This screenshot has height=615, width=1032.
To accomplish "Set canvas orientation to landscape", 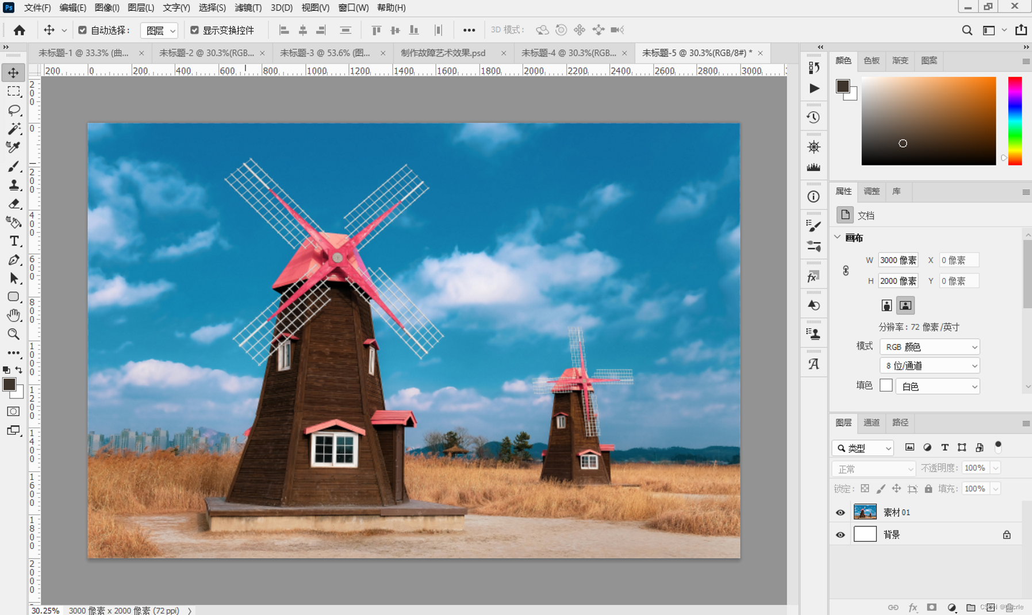I will click(x=905, y=305).
